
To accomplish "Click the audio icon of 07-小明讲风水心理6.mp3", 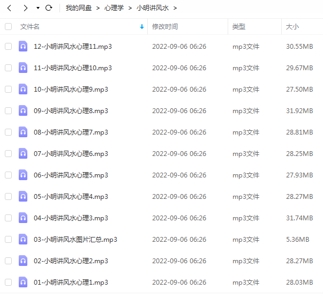I will [23, 153].
